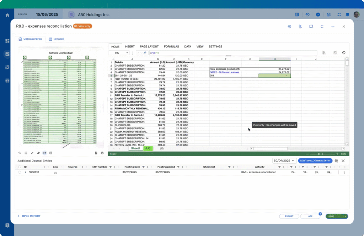The image size is (364, 236).
Task: Toggle first green checkmark on document preview
Action: pos(25,57)
